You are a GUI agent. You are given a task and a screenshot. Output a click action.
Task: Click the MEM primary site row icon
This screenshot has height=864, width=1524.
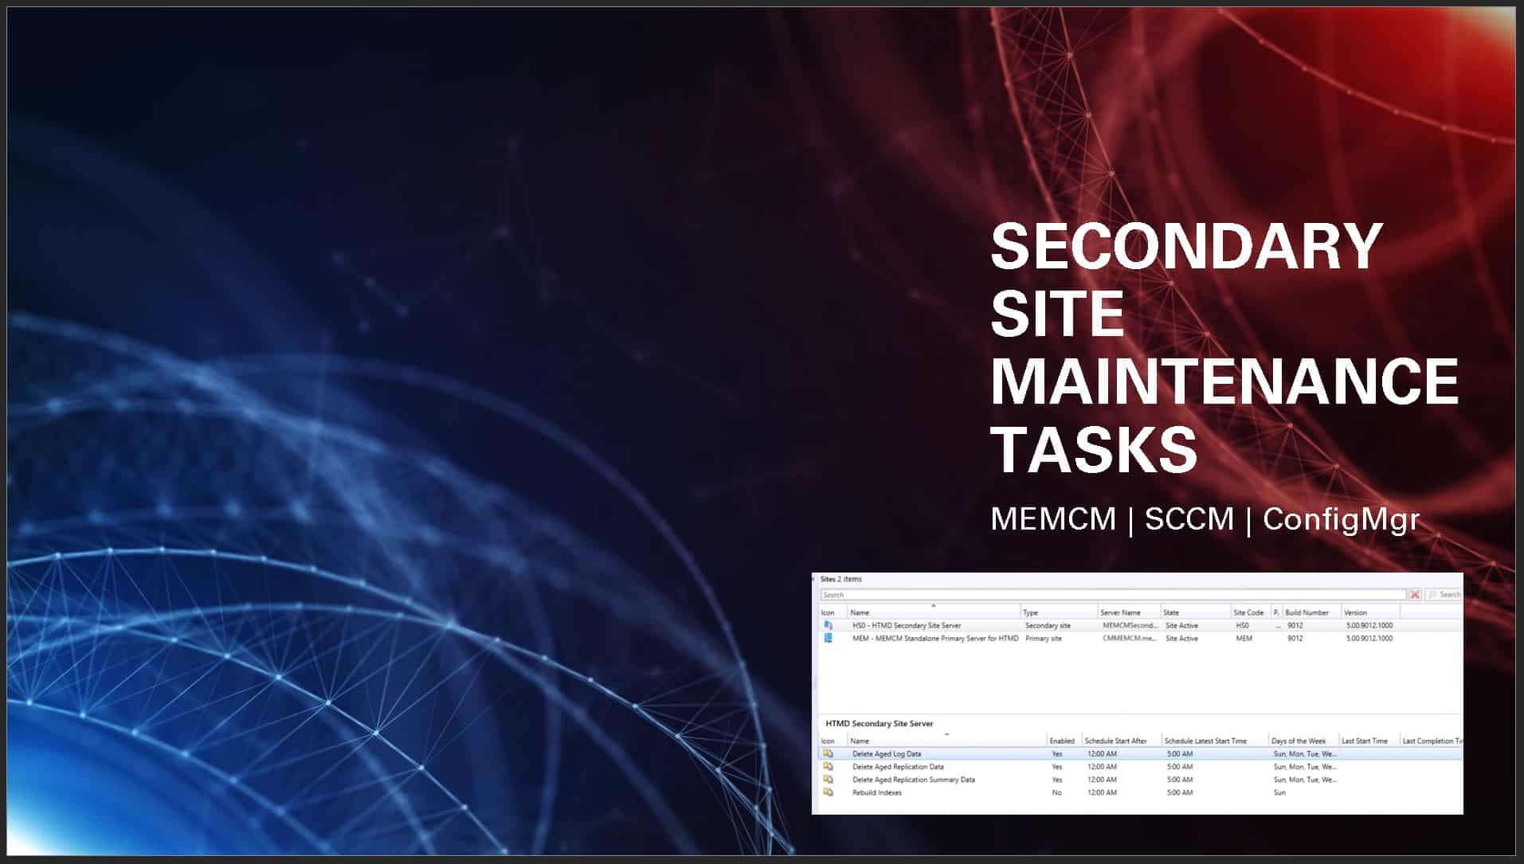(829, 638)
